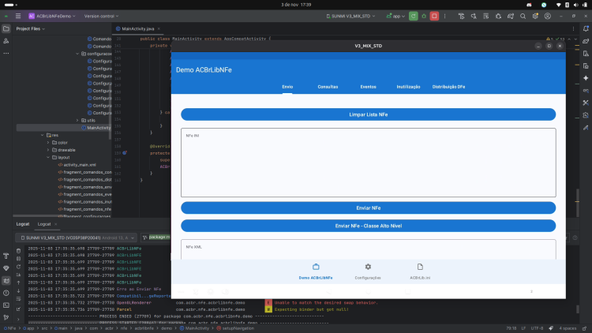
Task: Open Search Everywhere magnifier in toolbar
Action: coord(523,17)
